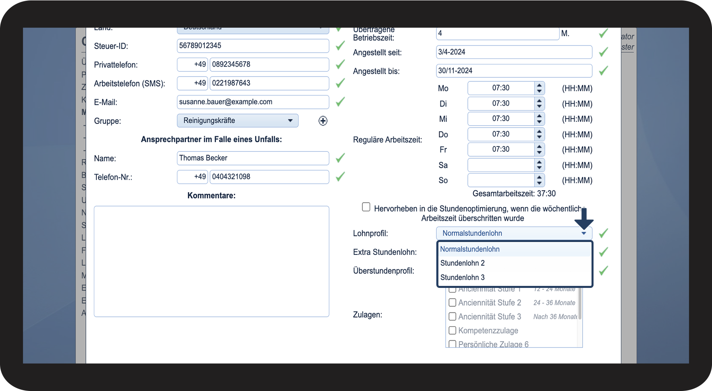This screenshot has height=391, width=712.
Task: Click the green checkmark beside E-Mail
Action: pyautogui.click(x=340, y=102)
